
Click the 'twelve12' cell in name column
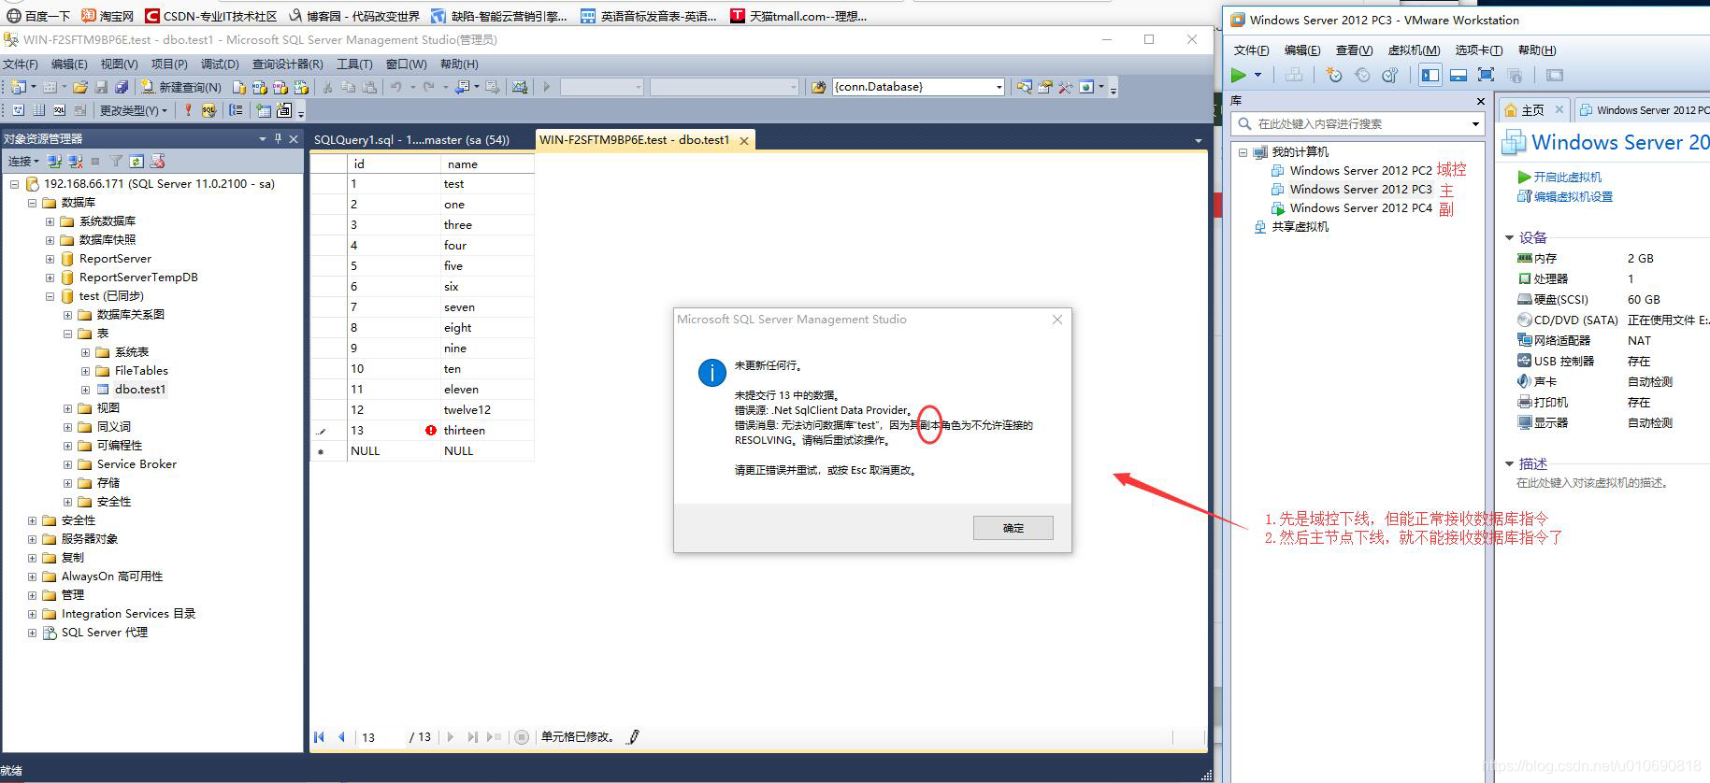(487, 410)
